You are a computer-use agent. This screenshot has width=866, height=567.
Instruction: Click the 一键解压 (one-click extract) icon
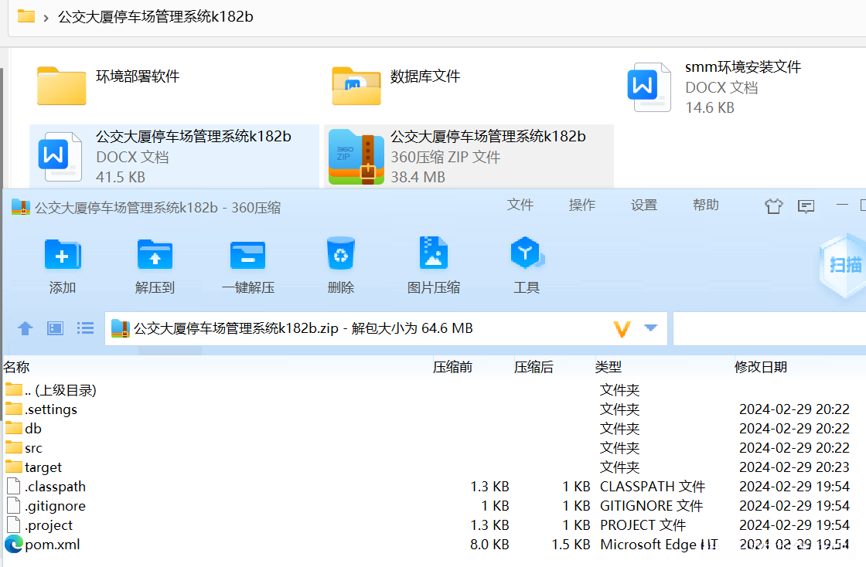click(x=248, y=255)
